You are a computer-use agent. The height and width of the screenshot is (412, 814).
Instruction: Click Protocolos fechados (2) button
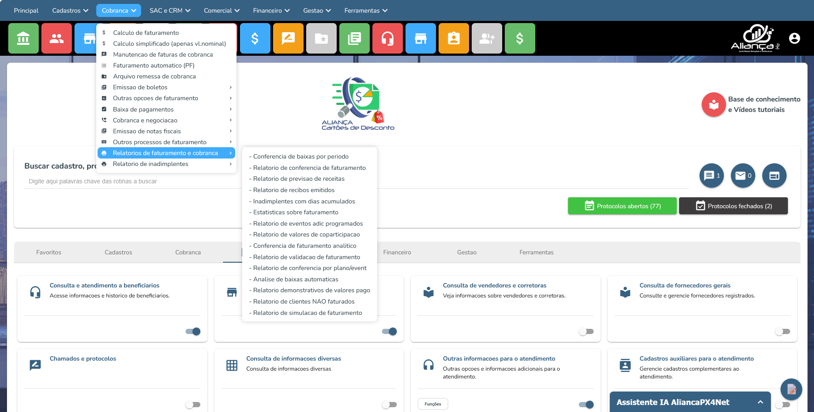(733, 206)
